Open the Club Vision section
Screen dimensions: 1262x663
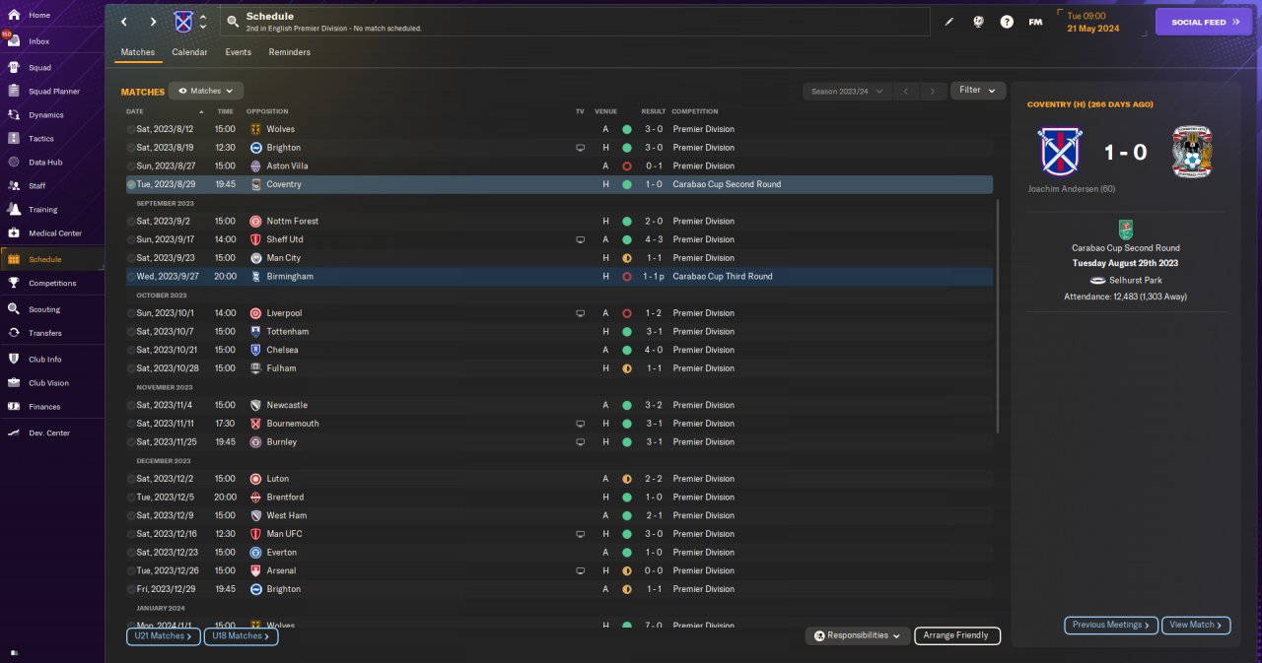pyautogui.click(x=48, y=383)
